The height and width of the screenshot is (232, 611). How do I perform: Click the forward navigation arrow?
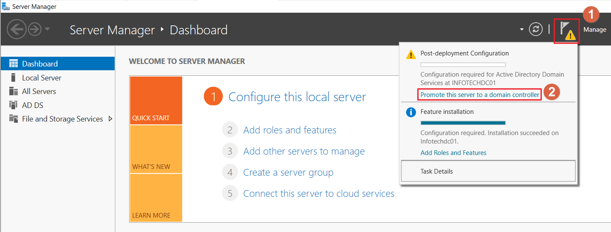click(34, 30)
